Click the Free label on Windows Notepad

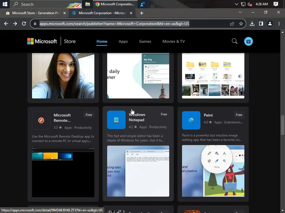point(164,114)
